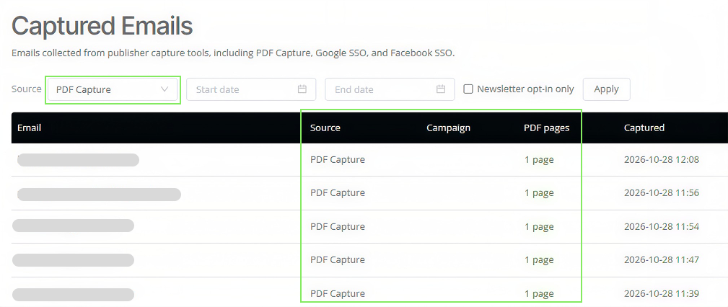
Task: Click the Start date input field
Action: (251, 89)
